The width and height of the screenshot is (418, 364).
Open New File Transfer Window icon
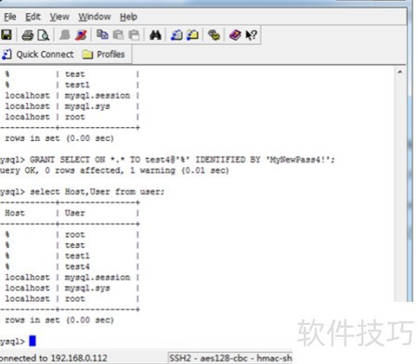coord(192,35)
